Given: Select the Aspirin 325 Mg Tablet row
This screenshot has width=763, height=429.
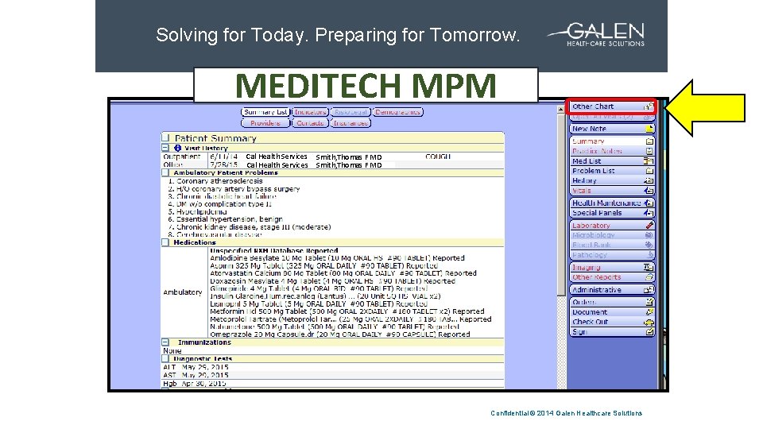Looking at the screenshot, I should (x=323, y=266).
